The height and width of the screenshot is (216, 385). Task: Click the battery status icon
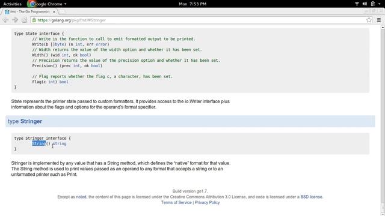pyautogui.click(x=373, y=4)
